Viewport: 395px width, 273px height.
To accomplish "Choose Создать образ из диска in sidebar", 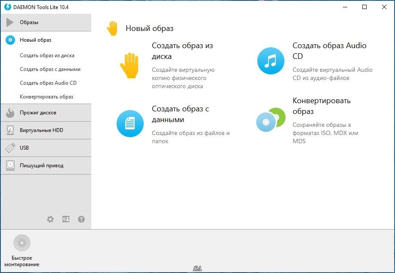I will [x=47, y=55].
